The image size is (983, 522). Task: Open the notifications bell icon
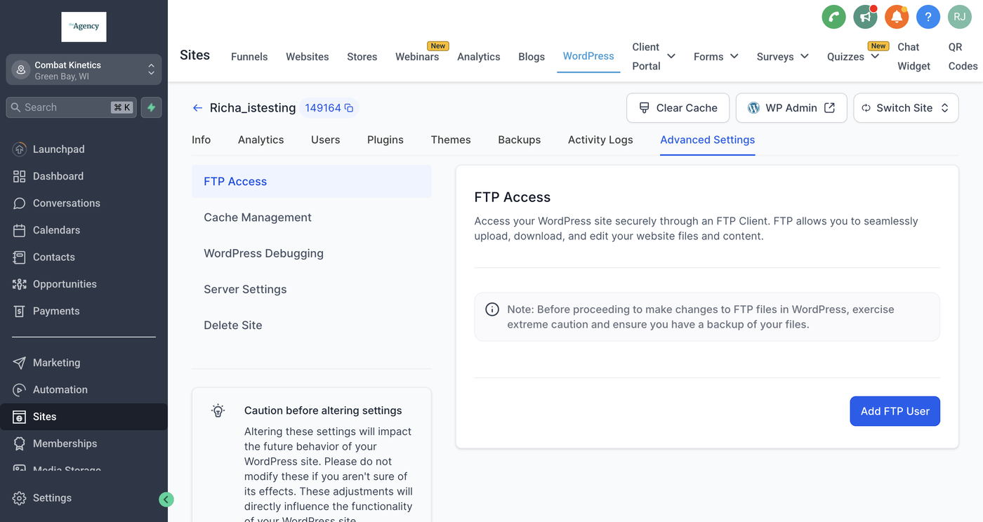click(x=897, y=17)
